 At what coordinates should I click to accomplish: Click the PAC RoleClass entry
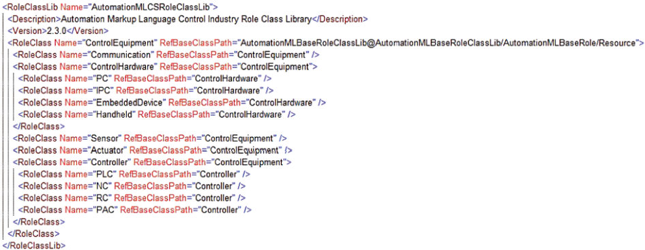(134, 210)
